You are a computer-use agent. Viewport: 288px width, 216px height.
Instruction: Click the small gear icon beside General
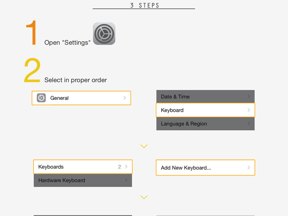click(x=41, y=98)
